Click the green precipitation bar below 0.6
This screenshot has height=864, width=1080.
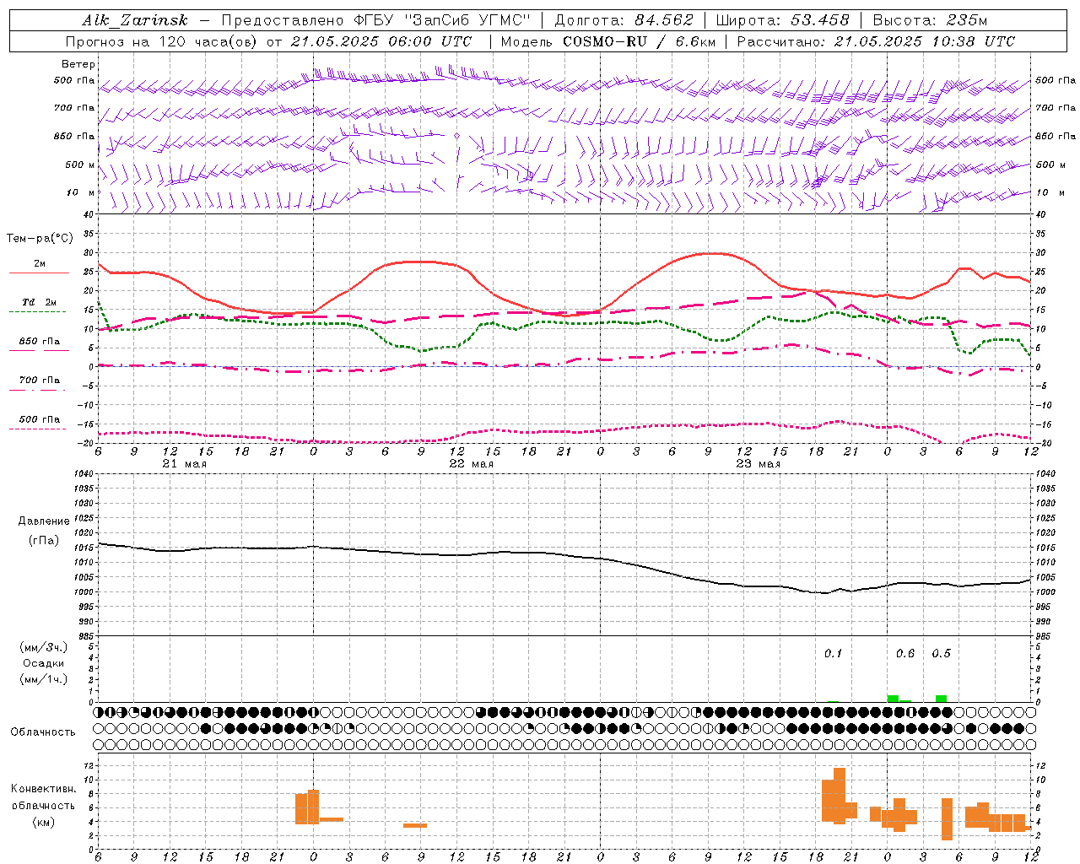[x=893, y=699]
